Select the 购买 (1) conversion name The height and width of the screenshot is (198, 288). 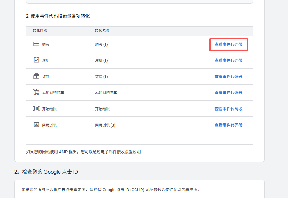(x=101, y=44)
